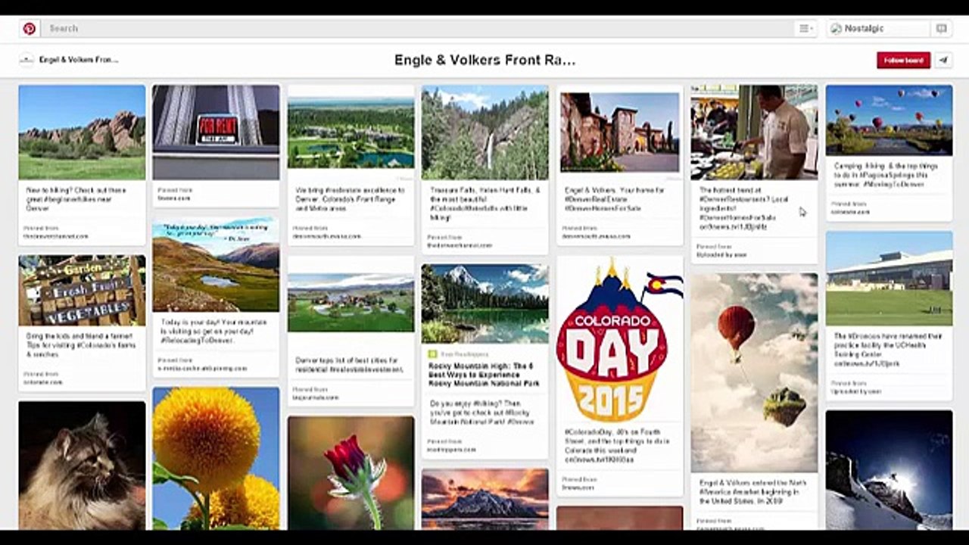Open the sunset mountain pin image
Viewport: 969px width, 545px height.
pos(484,499)
